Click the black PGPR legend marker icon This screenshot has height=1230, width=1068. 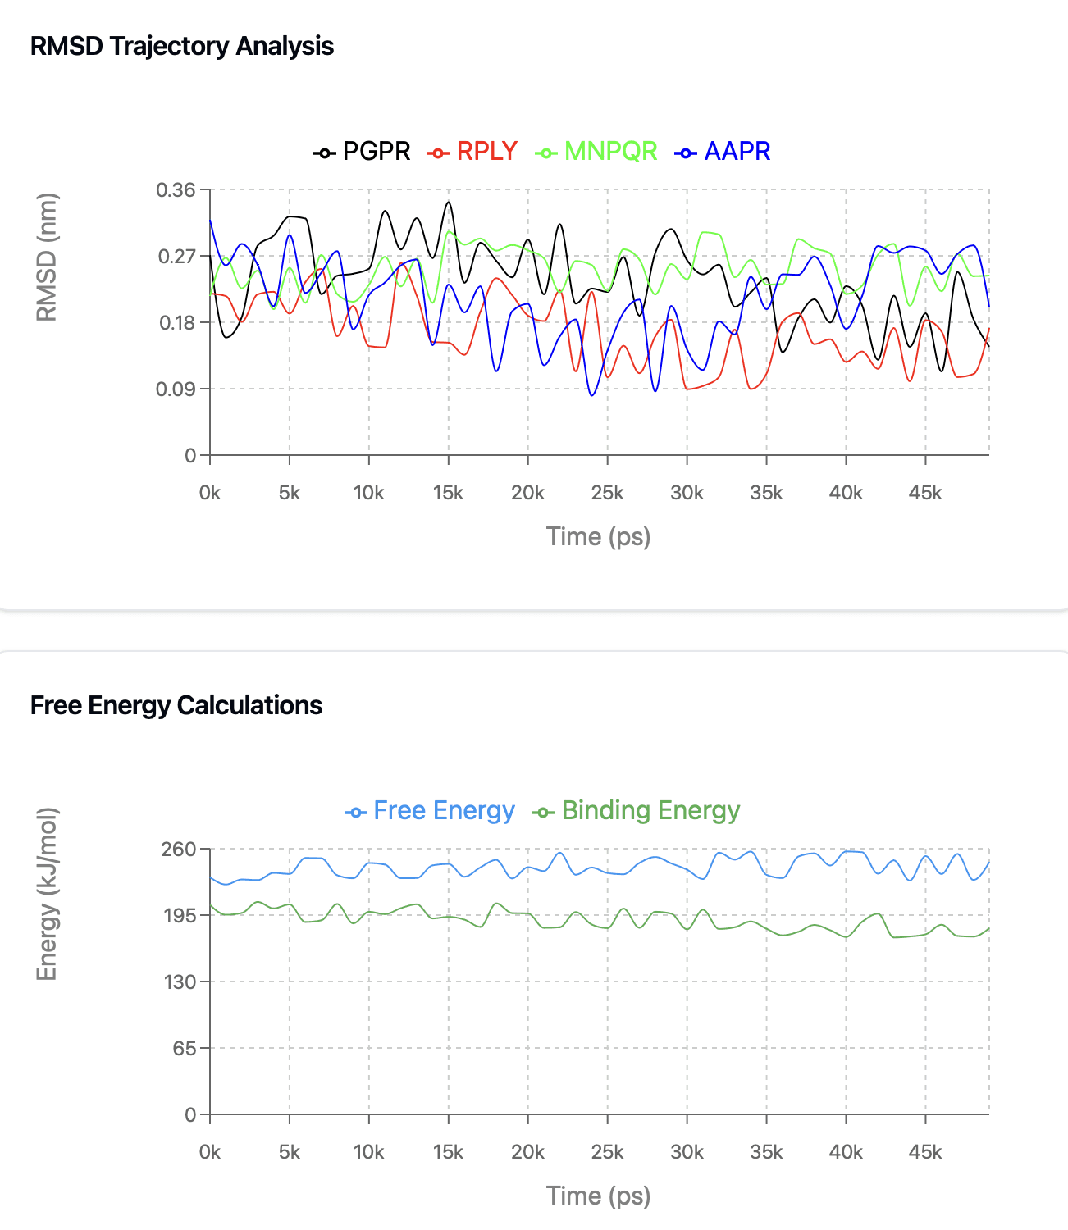[x=325, y=153]
